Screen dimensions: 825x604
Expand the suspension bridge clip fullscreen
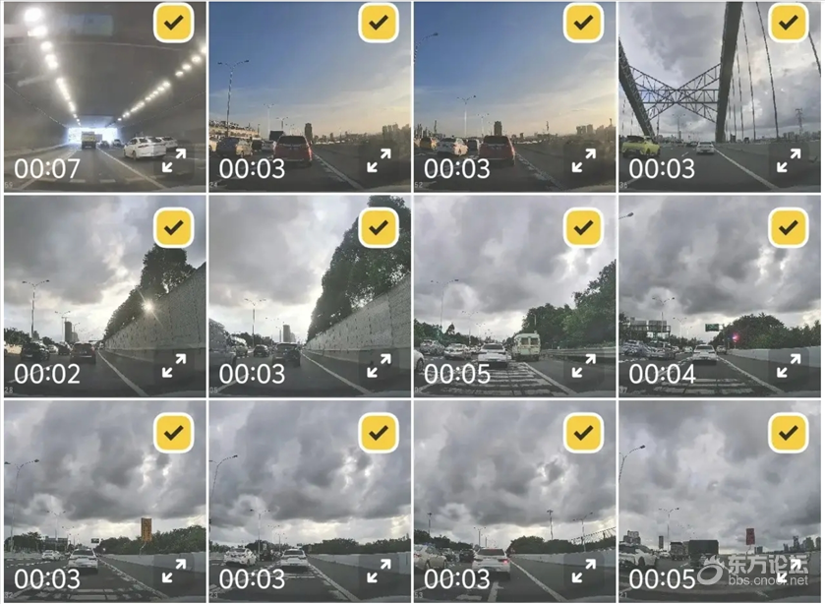pos(789,160)
